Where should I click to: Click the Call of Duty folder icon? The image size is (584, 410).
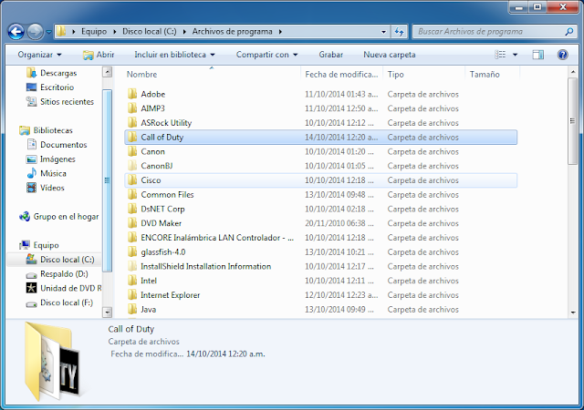(132, 138)
